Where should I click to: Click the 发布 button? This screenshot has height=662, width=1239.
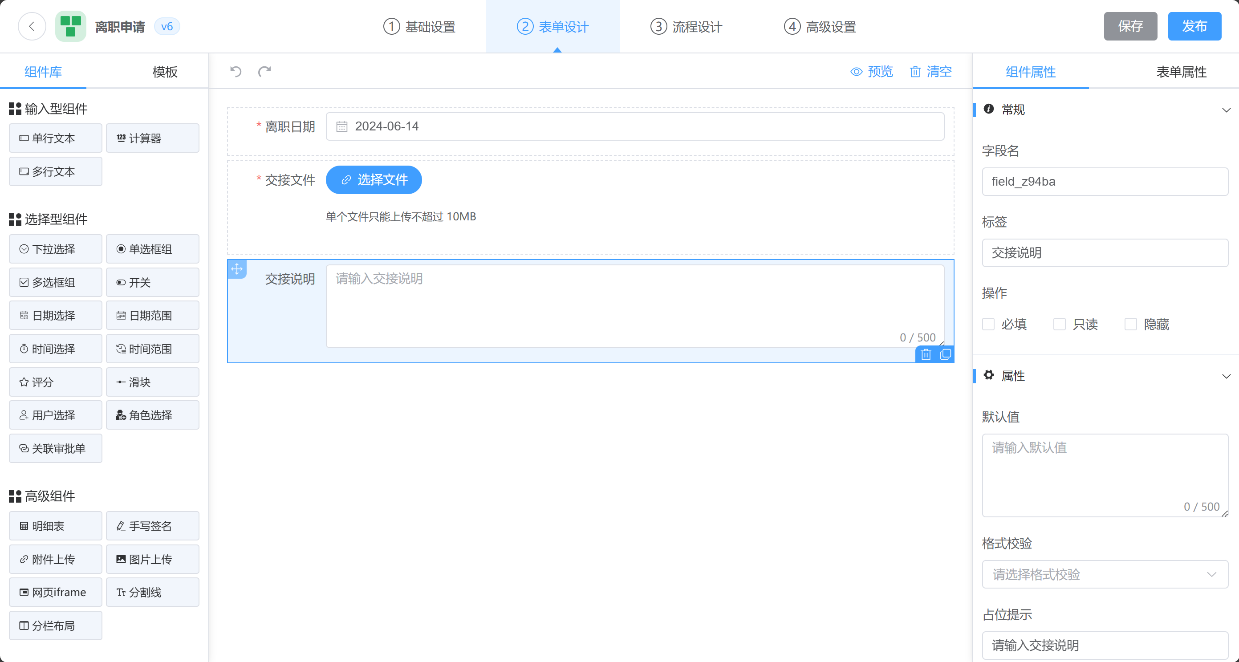pyautogui.click(x=1194, y=26)
